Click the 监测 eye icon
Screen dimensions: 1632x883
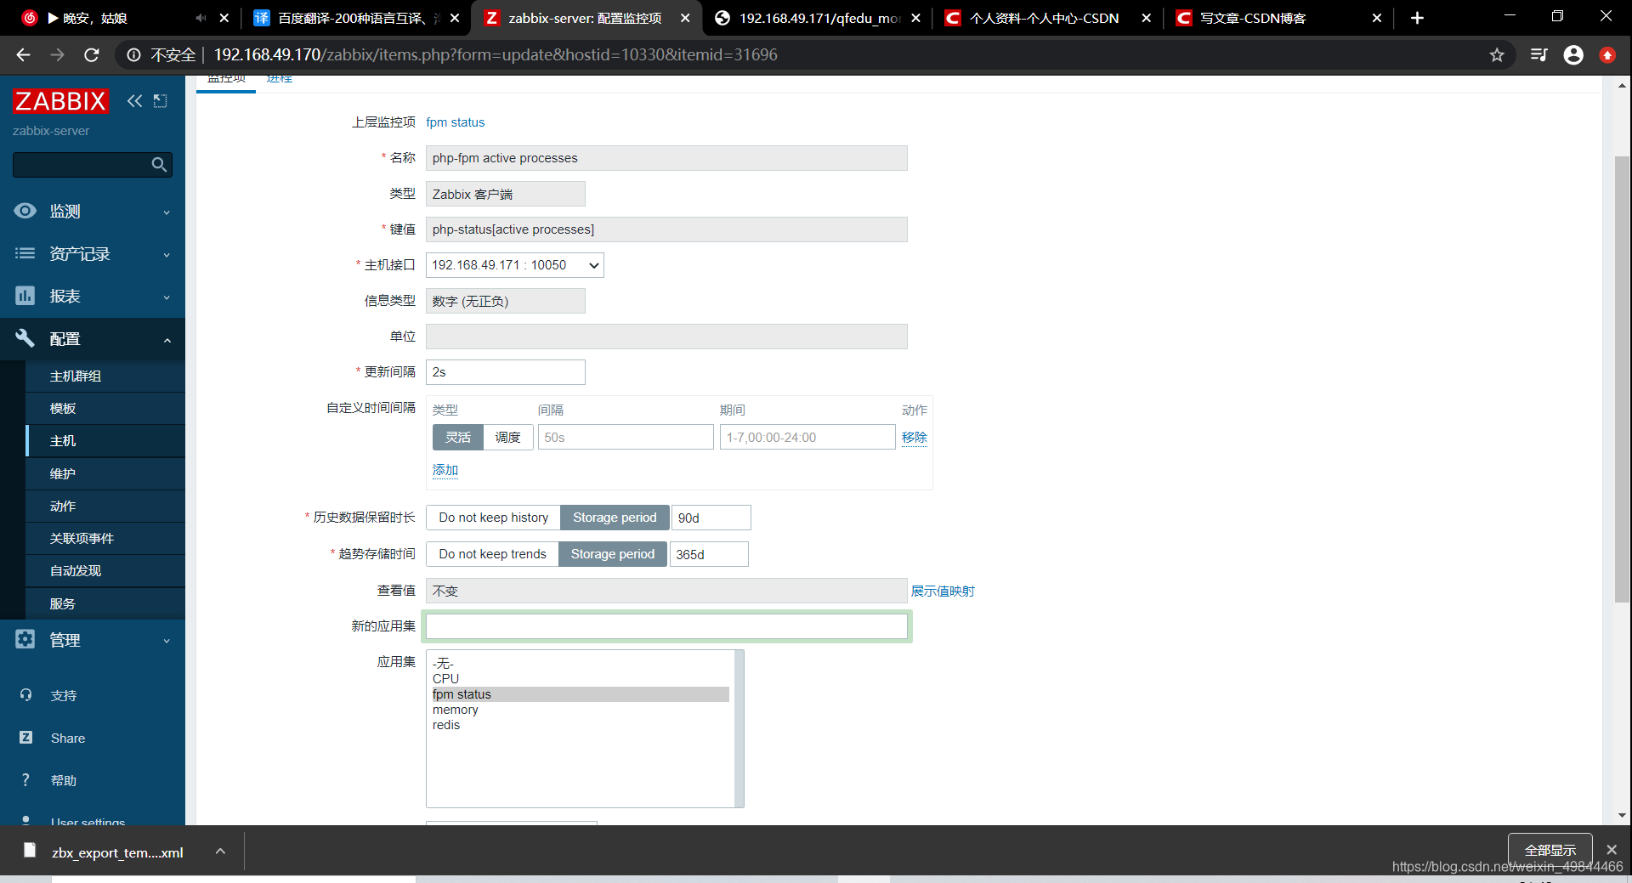point(25,211)
